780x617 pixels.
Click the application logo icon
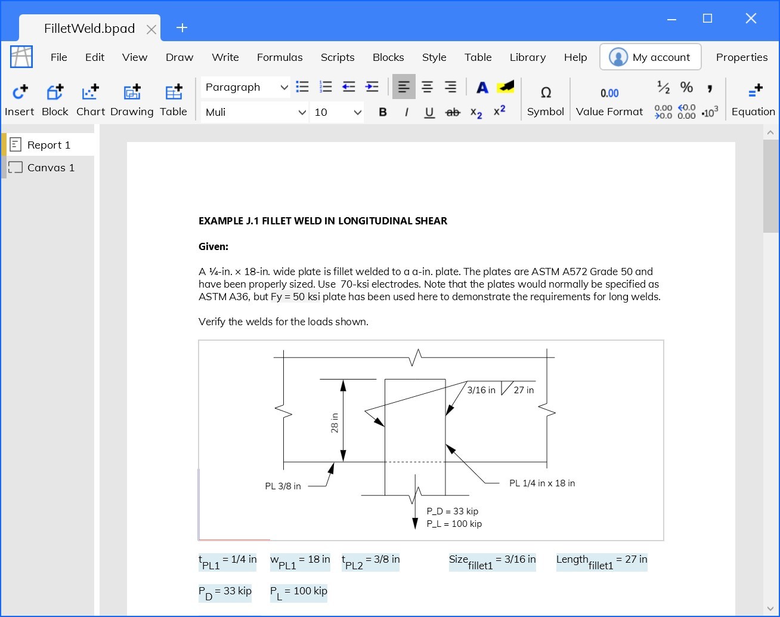[x=21, y=57]
